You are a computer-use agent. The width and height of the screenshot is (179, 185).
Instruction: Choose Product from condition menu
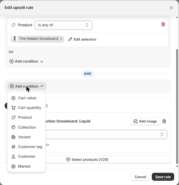point(26,117)
